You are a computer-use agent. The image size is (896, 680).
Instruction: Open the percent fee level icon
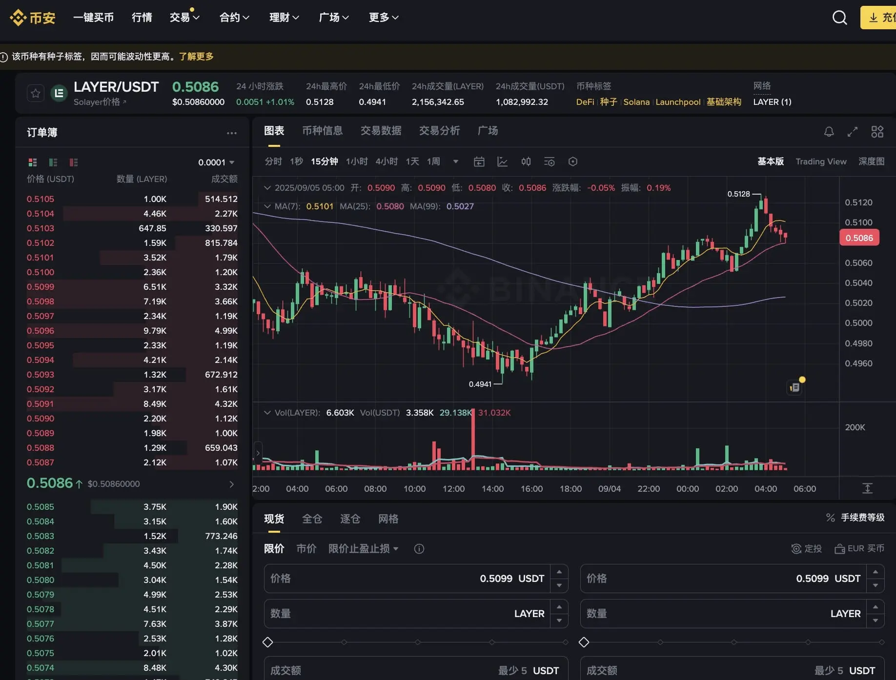point(830,518)
